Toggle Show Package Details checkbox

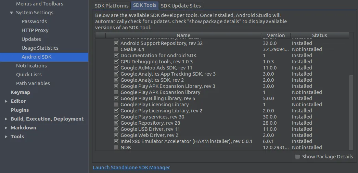[x=298, y=157]
